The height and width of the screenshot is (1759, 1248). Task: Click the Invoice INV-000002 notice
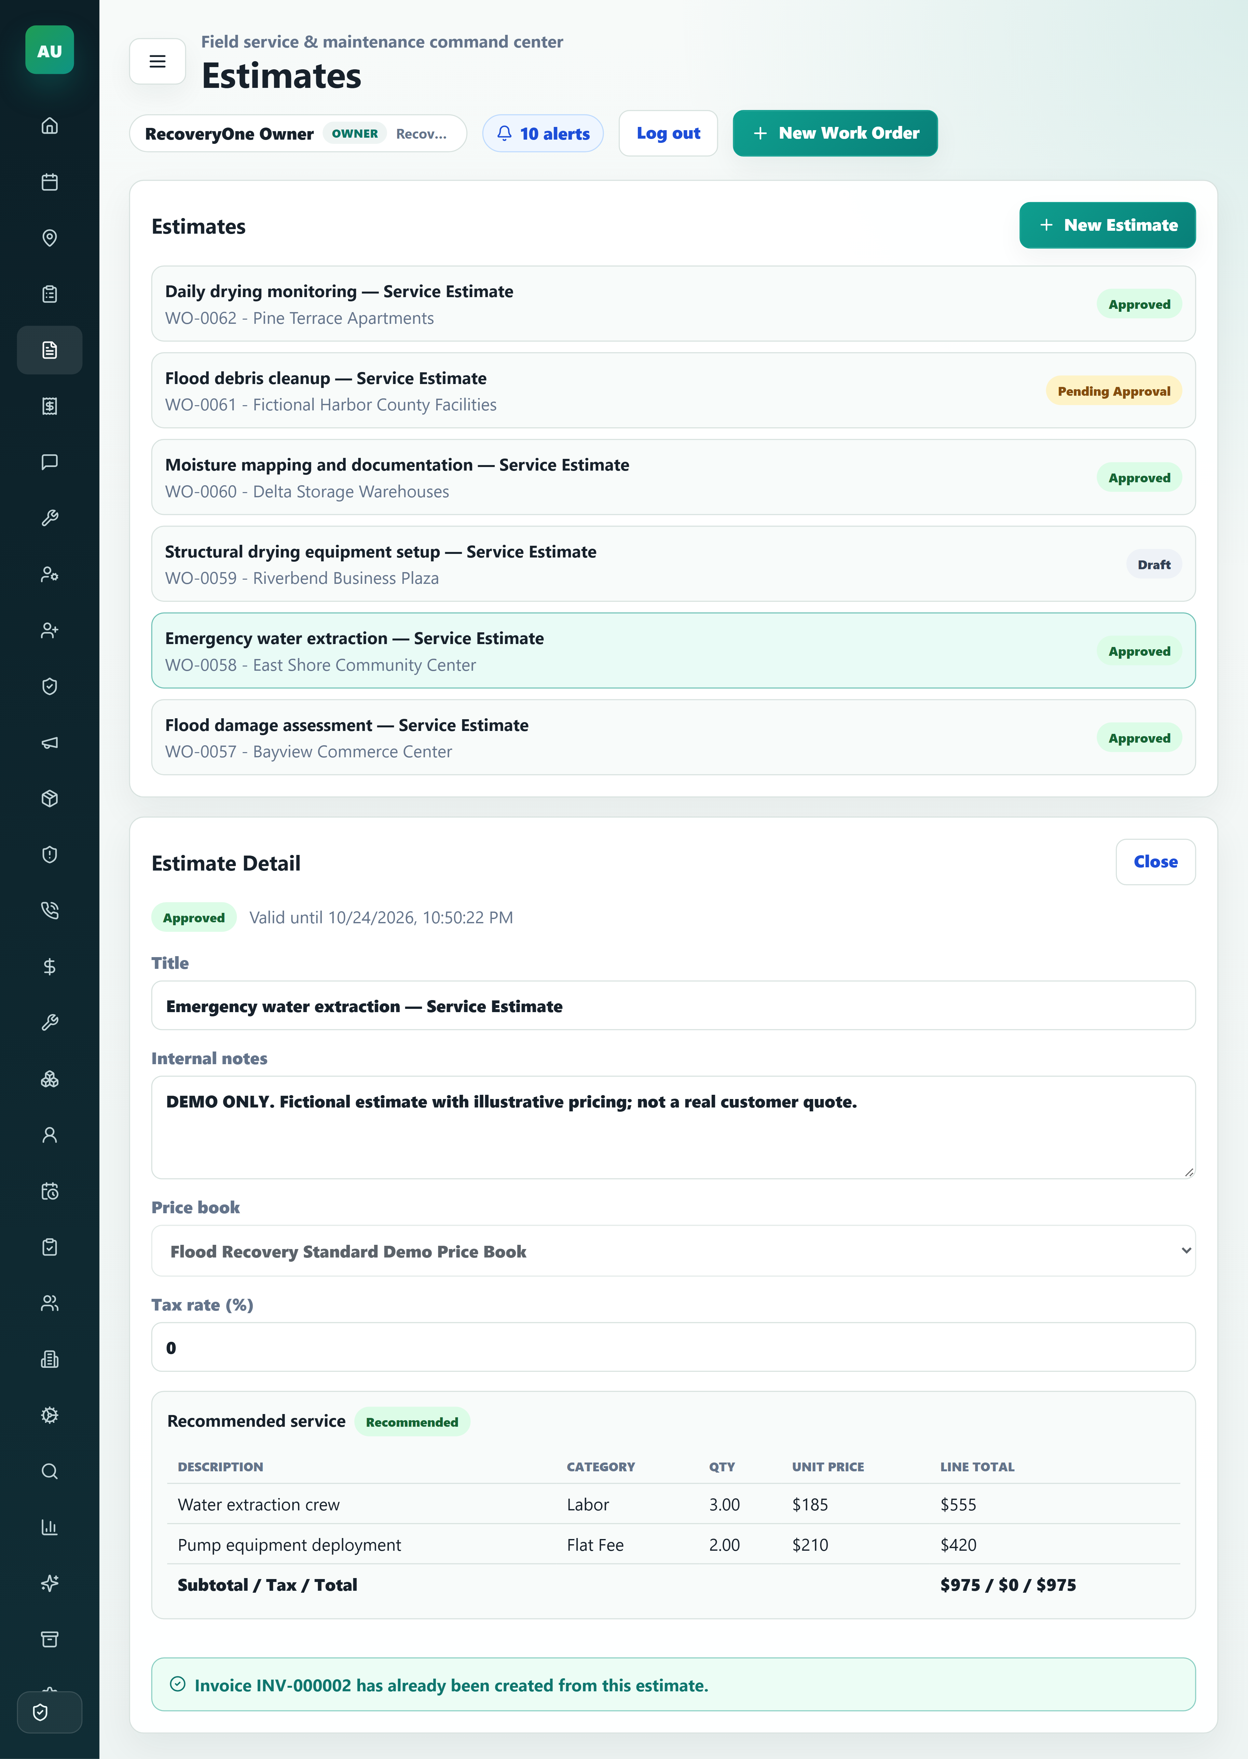point(673,1684)
